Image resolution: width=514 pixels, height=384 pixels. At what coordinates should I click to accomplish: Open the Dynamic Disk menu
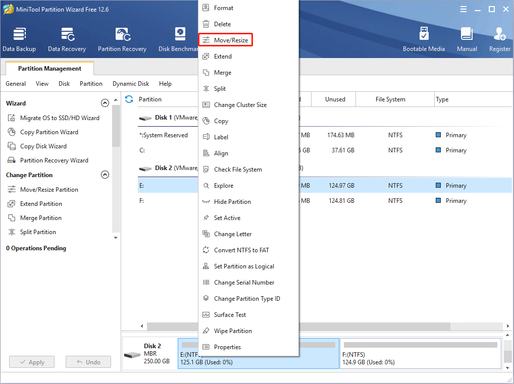coord(130,84)
